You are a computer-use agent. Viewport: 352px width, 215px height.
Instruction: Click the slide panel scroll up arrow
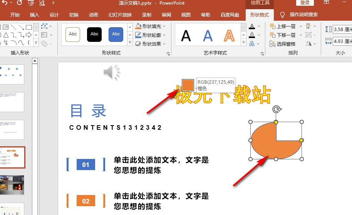pos(35,61)
